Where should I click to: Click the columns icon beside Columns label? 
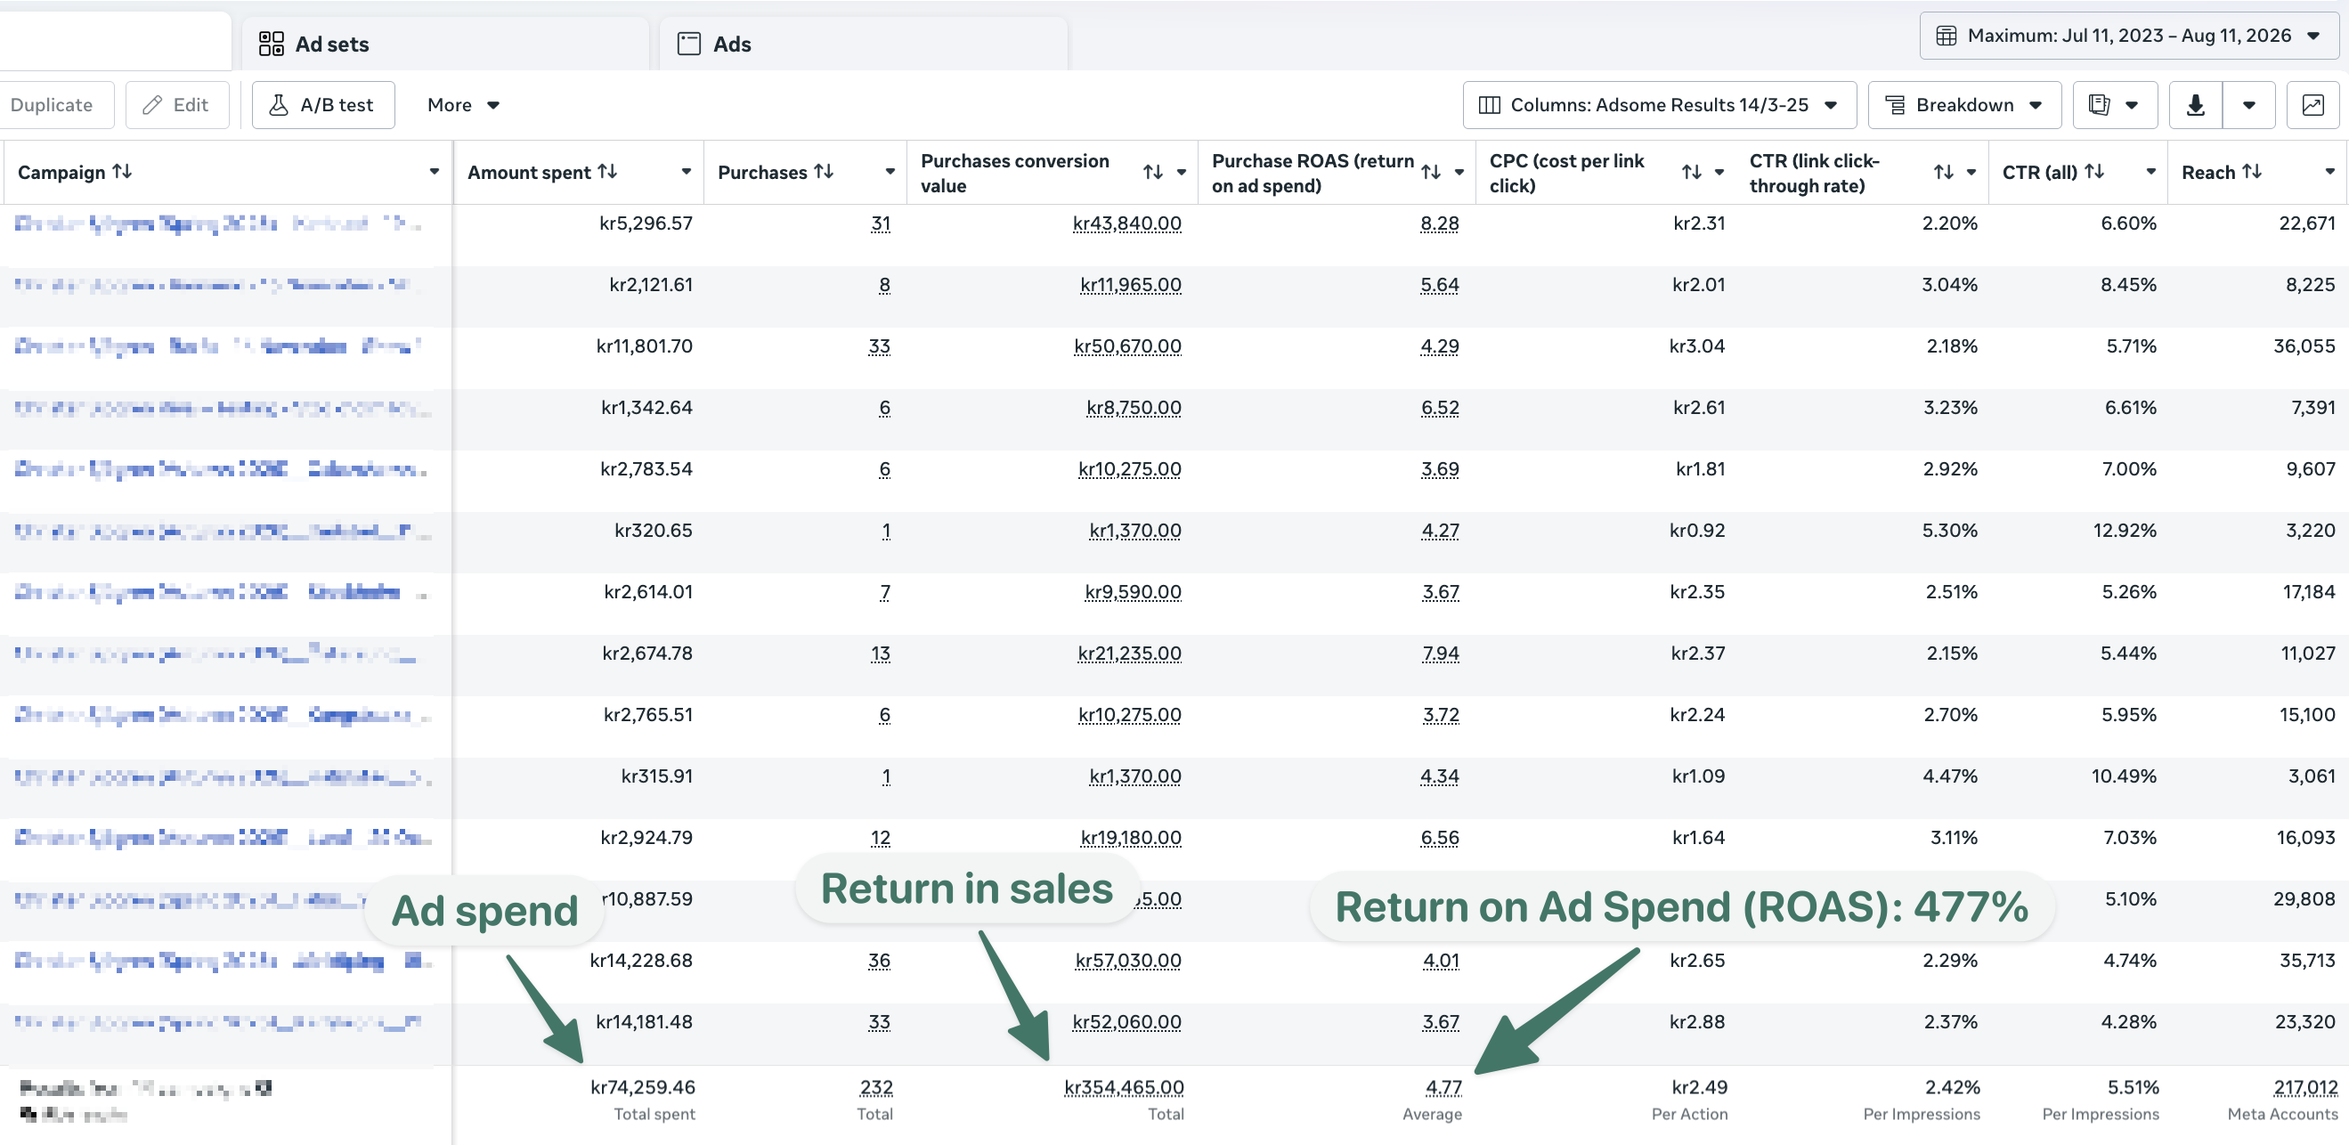point(1489,105)
